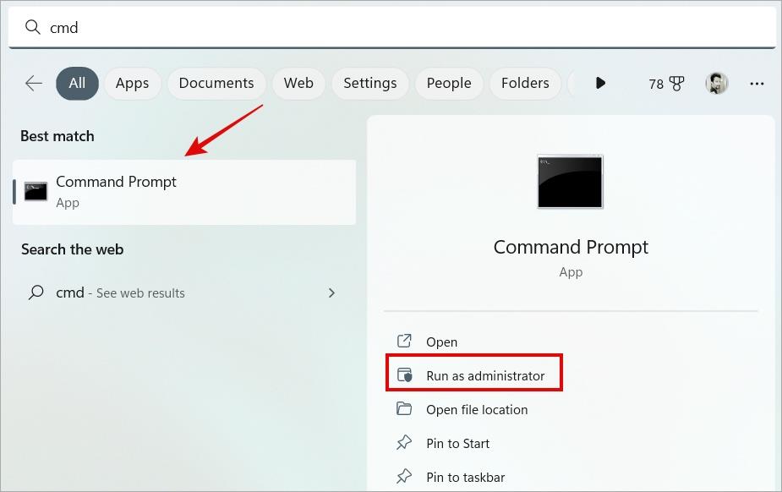Screen dimensions: 782x492
Task: Click the Search the web heading
Action: [x=73, y=249]
